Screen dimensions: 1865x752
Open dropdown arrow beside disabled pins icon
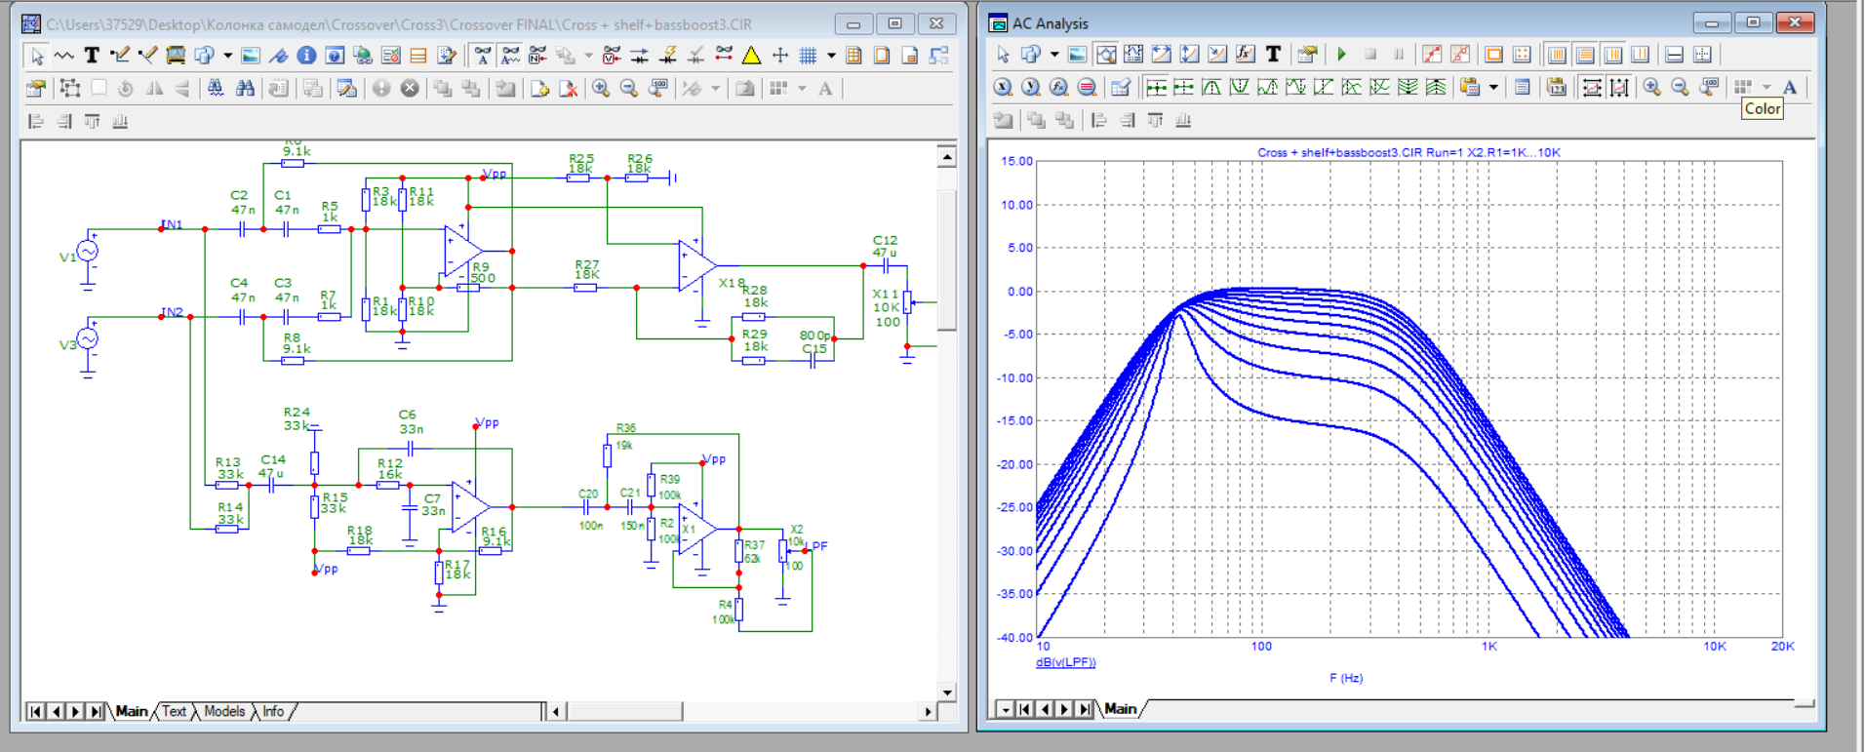(589, 56)
